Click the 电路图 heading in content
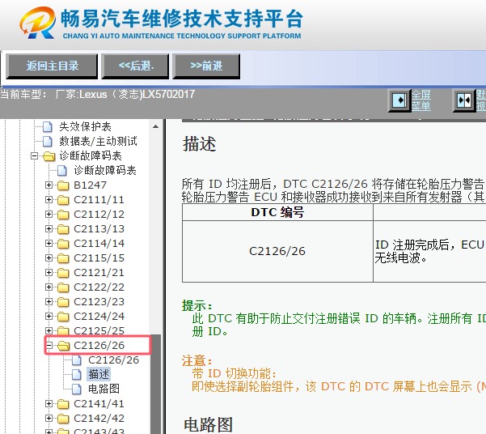The image size is (486, 434). (208, 424)
